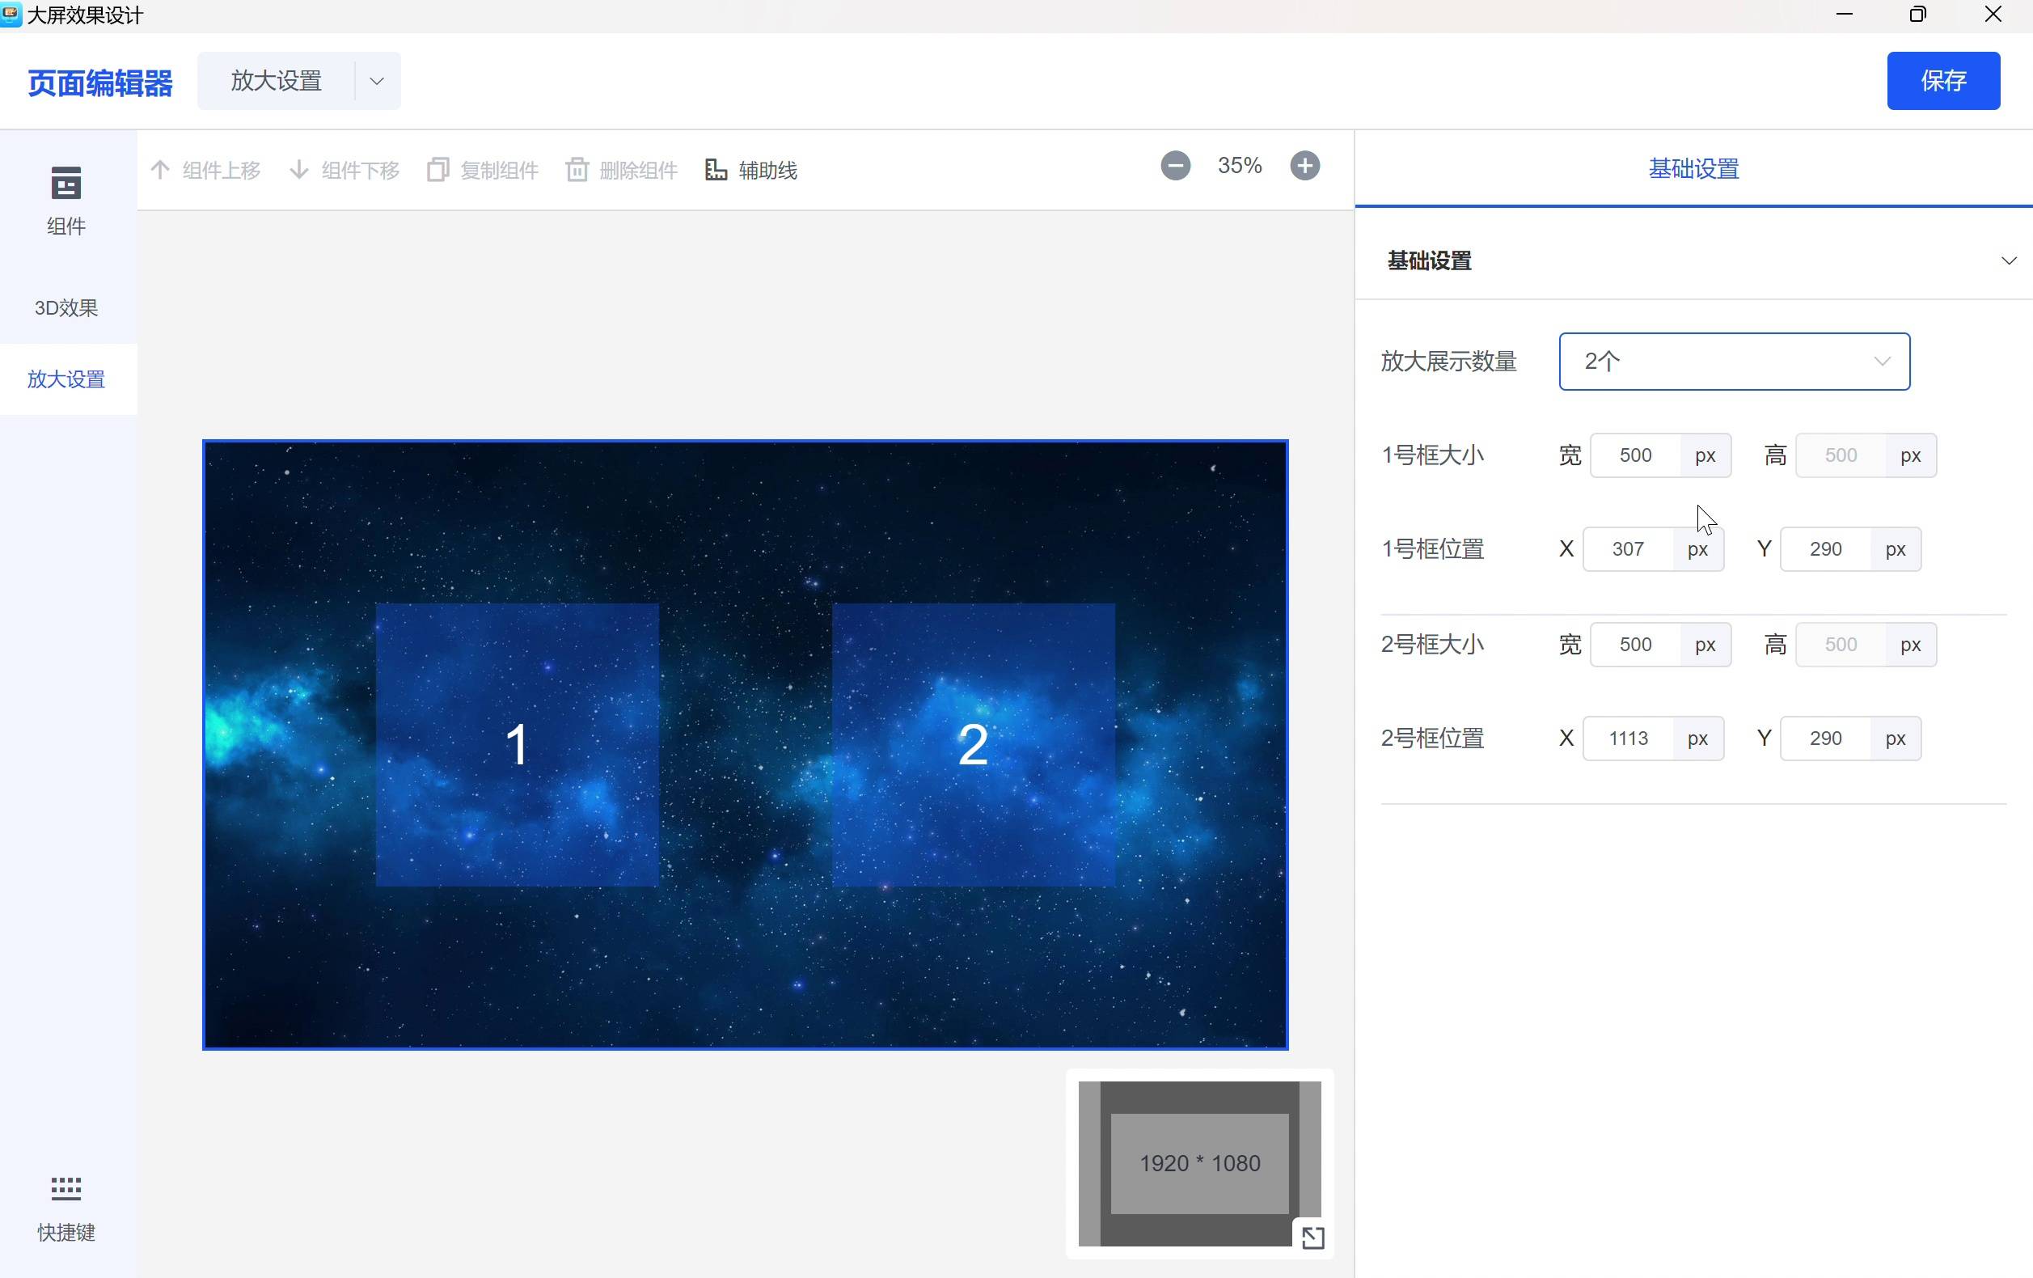Collapse the 基础设置 section chevron

[x=2008, y=261]
